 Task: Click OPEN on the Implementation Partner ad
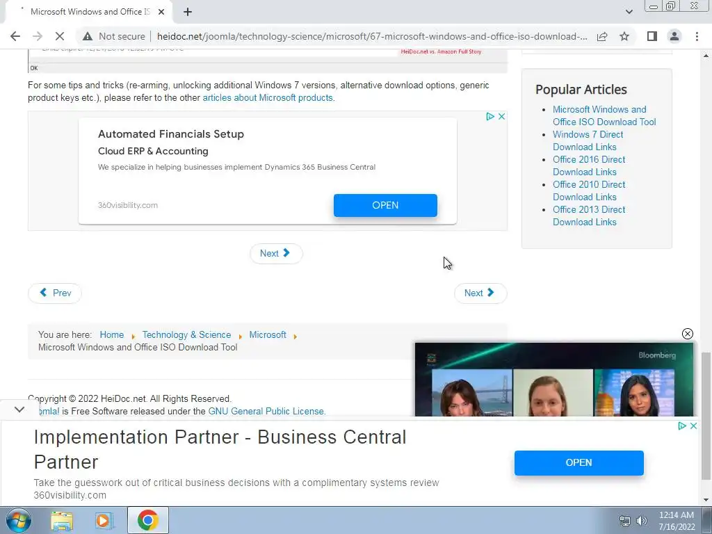point(579,462)
